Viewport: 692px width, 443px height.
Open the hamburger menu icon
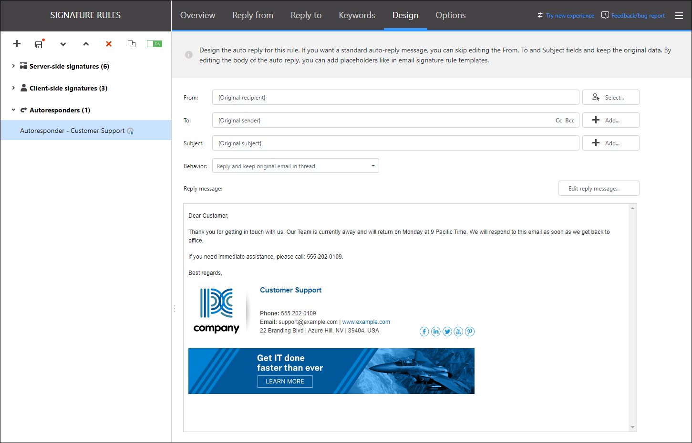click(679, 16)
